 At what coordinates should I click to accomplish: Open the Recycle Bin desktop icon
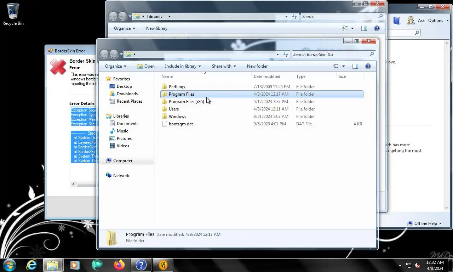tap(13, 14)
